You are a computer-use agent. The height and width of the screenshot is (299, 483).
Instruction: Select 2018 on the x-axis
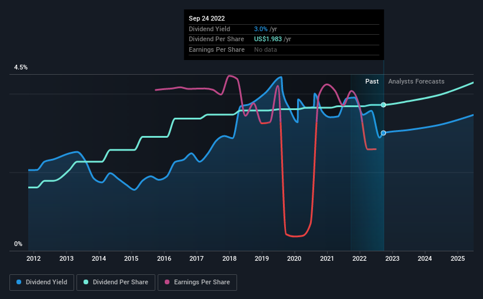pos(229,258)
